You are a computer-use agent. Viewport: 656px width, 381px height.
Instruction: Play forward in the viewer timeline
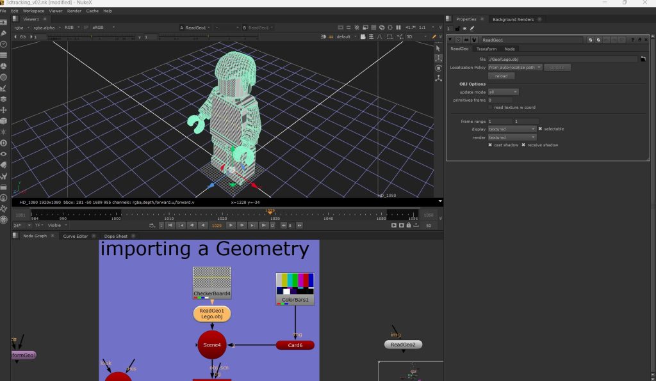(x=231, y=226)
